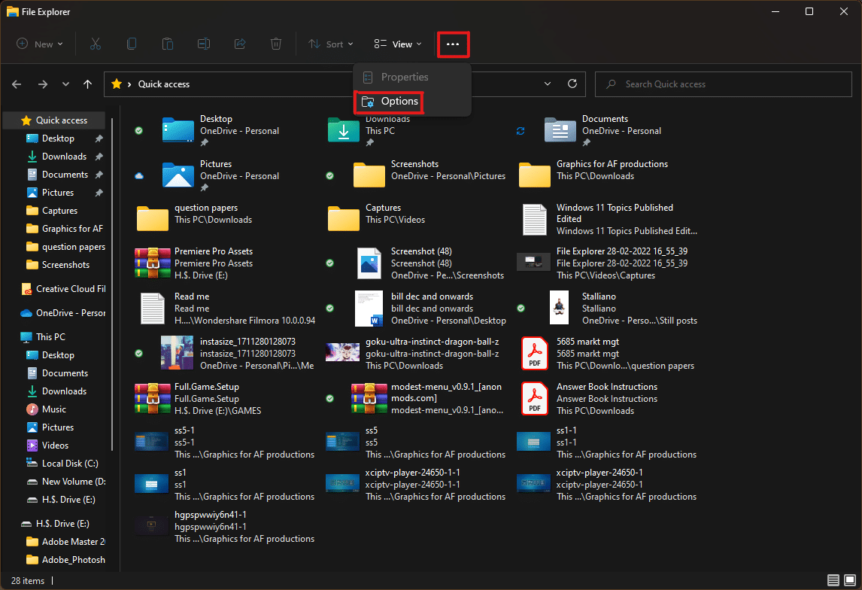Go back with the left arrow
The height and width of the screenshot is (590, 862).
point(17,84)
